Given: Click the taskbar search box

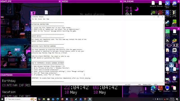Looking at the screenshot, I should coord(21,99).
